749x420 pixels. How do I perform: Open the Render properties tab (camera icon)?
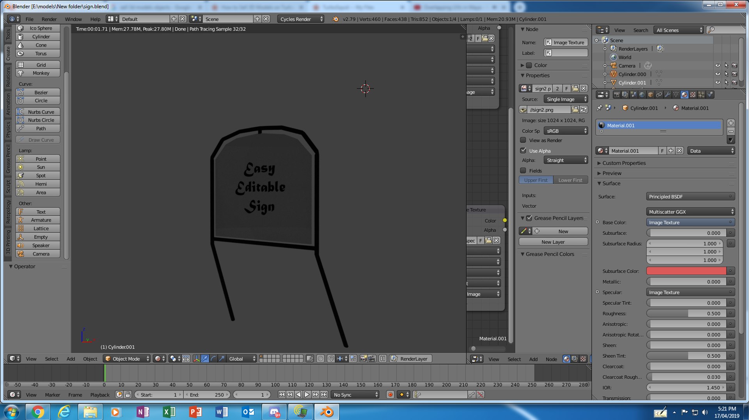(617, 95)
